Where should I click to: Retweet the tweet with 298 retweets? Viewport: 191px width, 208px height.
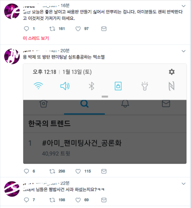pos(52,171)
